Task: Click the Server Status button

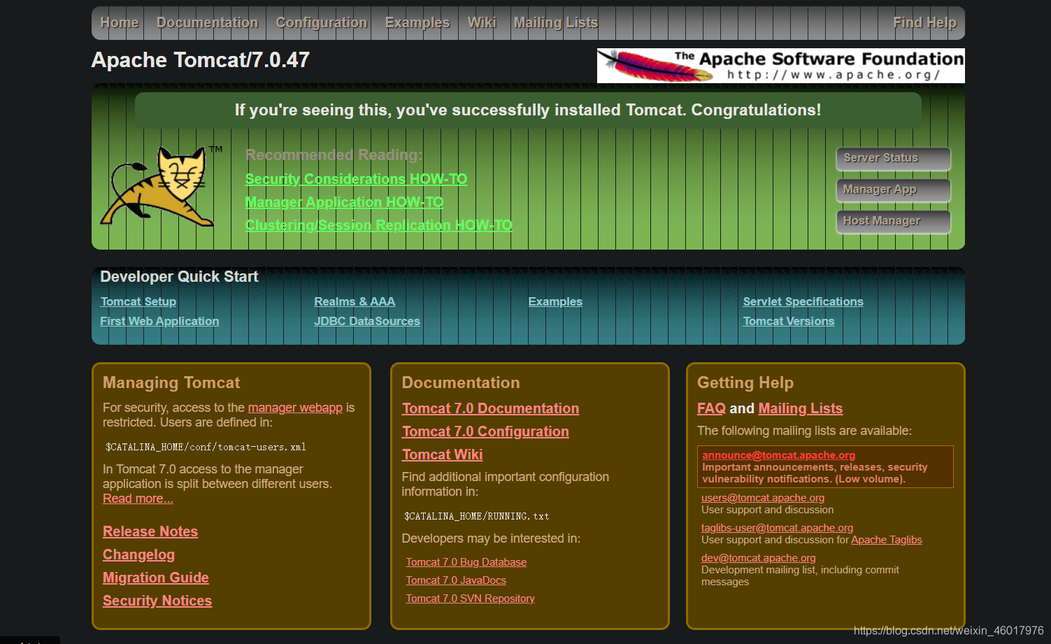Action: tap(894, 159)
